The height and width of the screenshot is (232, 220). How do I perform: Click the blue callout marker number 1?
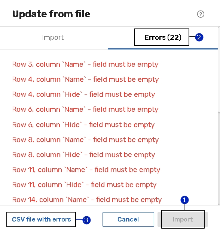tap(184, 200)
